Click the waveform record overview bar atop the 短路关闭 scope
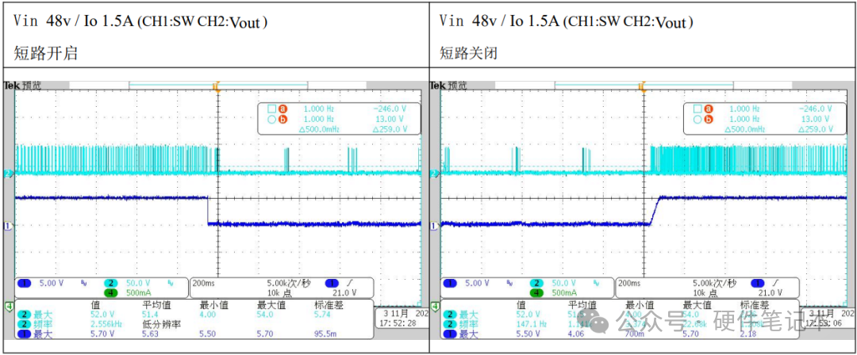This screenshot has width=857, height=355. click(644, 86)
